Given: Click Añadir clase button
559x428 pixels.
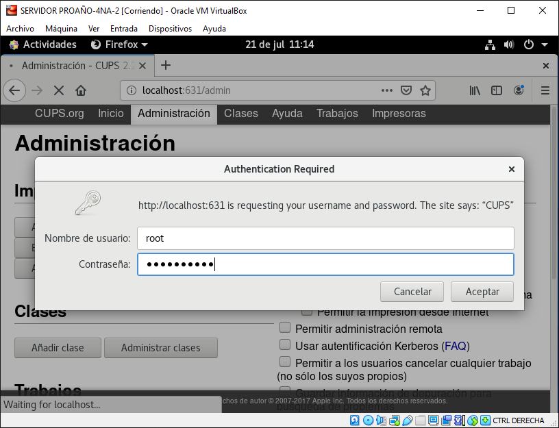Looking at the screenshot, I should 58,348.
